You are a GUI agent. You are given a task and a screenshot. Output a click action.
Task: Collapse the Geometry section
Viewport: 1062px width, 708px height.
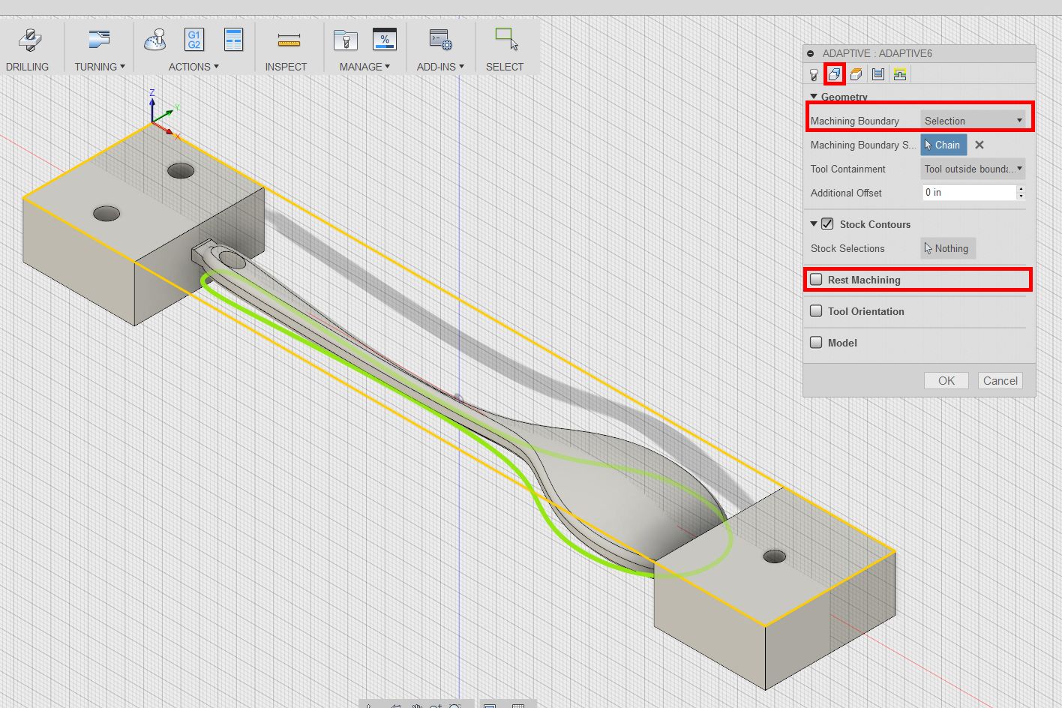point(814,97)
